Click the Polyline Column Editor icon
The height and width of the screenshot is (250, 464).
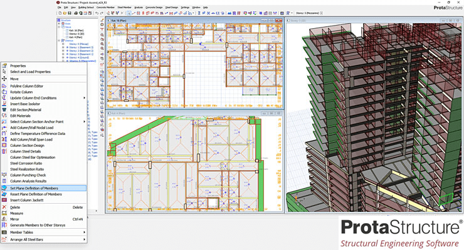4,86
